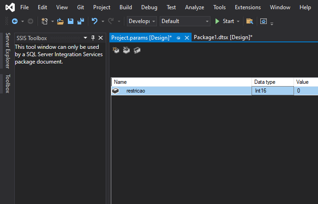Open the Default platform dropdown
Image resolution: width=318 pixels, height=204 pixels.
[x=185, y=21]
